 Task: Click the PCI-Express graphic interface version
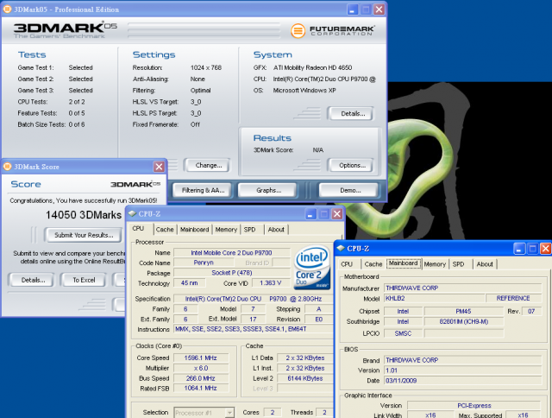click(474, 405)
